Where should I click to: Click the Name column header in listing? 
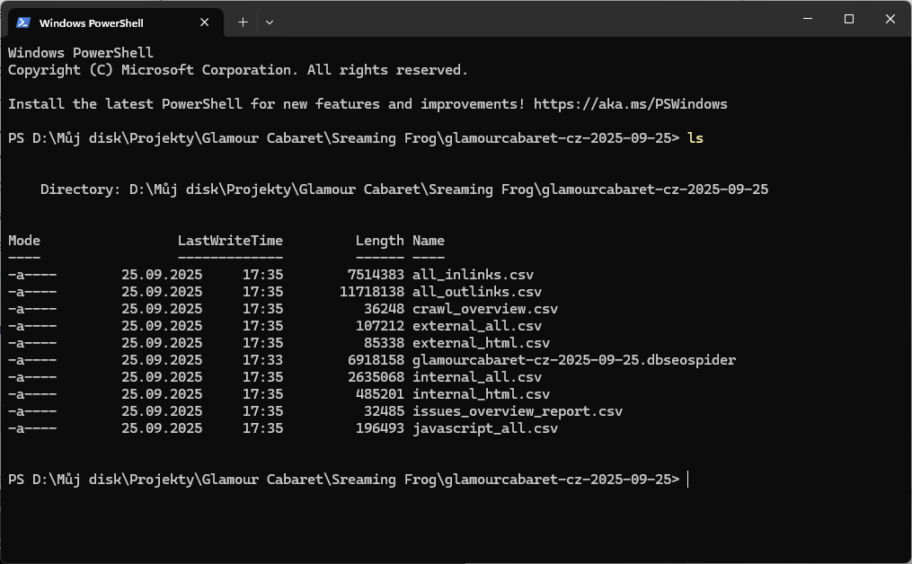[428, 241]
